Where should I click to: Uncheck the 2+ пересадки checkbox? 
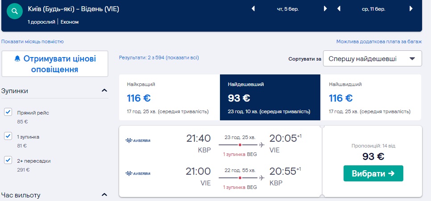pyautogui.click(x=8, y=160)
